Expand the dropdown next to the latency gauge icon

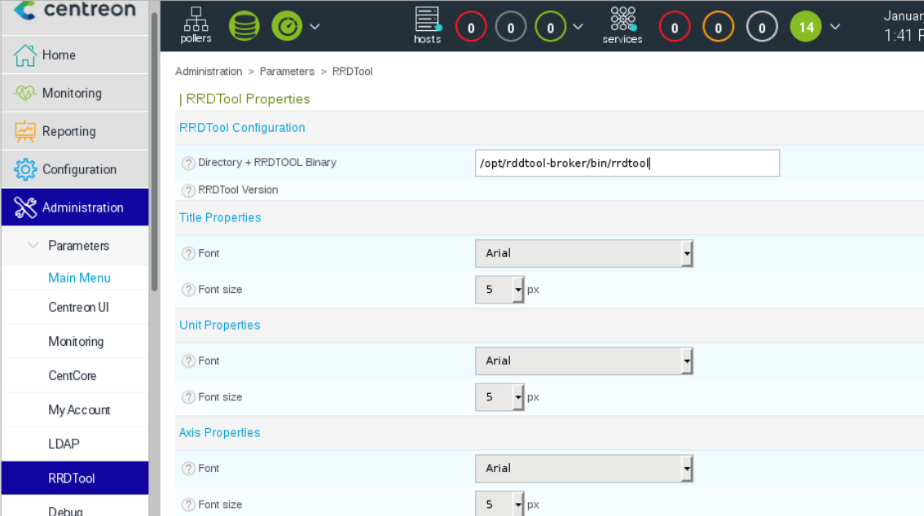pyautogui.click(x=315, y=27)
